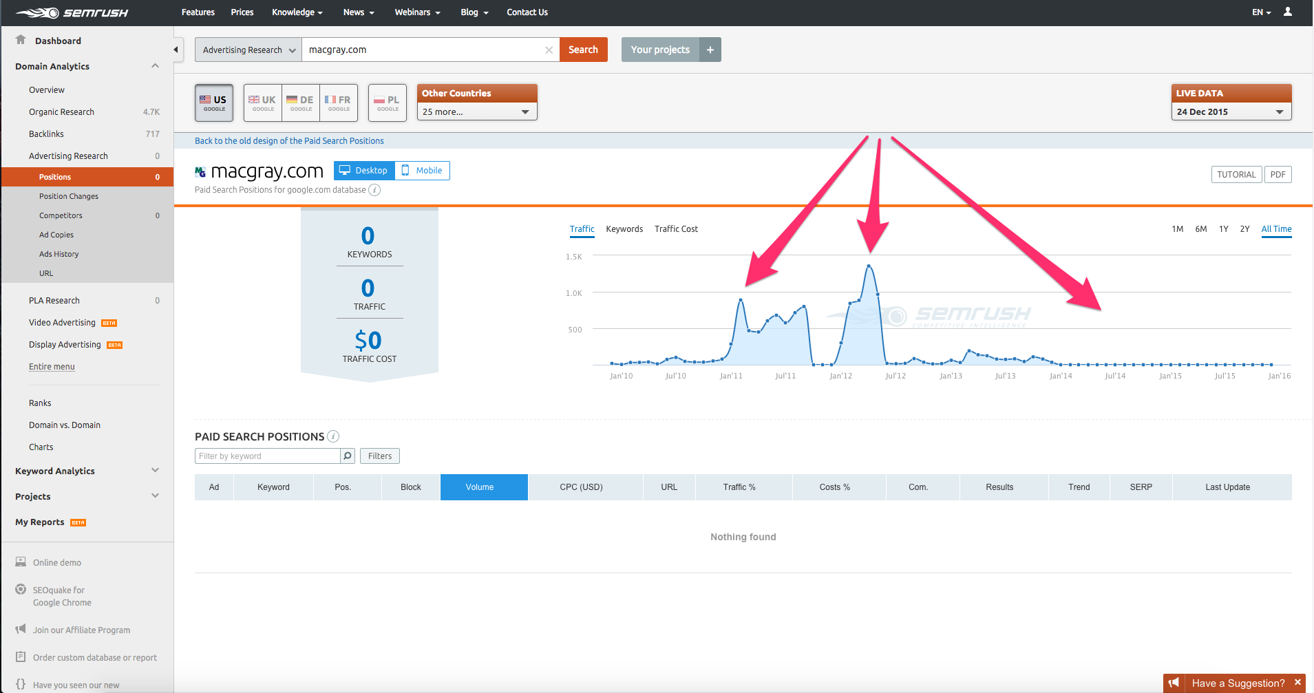Set chart range to All Time

[1276, 229]
